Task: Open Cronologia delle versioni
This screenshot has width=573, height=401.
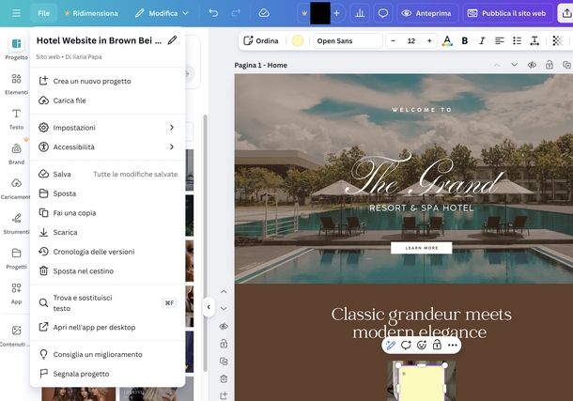Action: pos(107,252)
